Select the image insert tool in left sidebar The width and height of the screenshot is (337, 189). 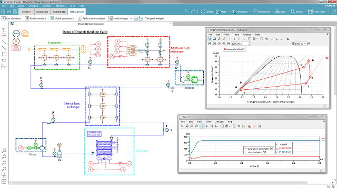click(x=4, y=35)
